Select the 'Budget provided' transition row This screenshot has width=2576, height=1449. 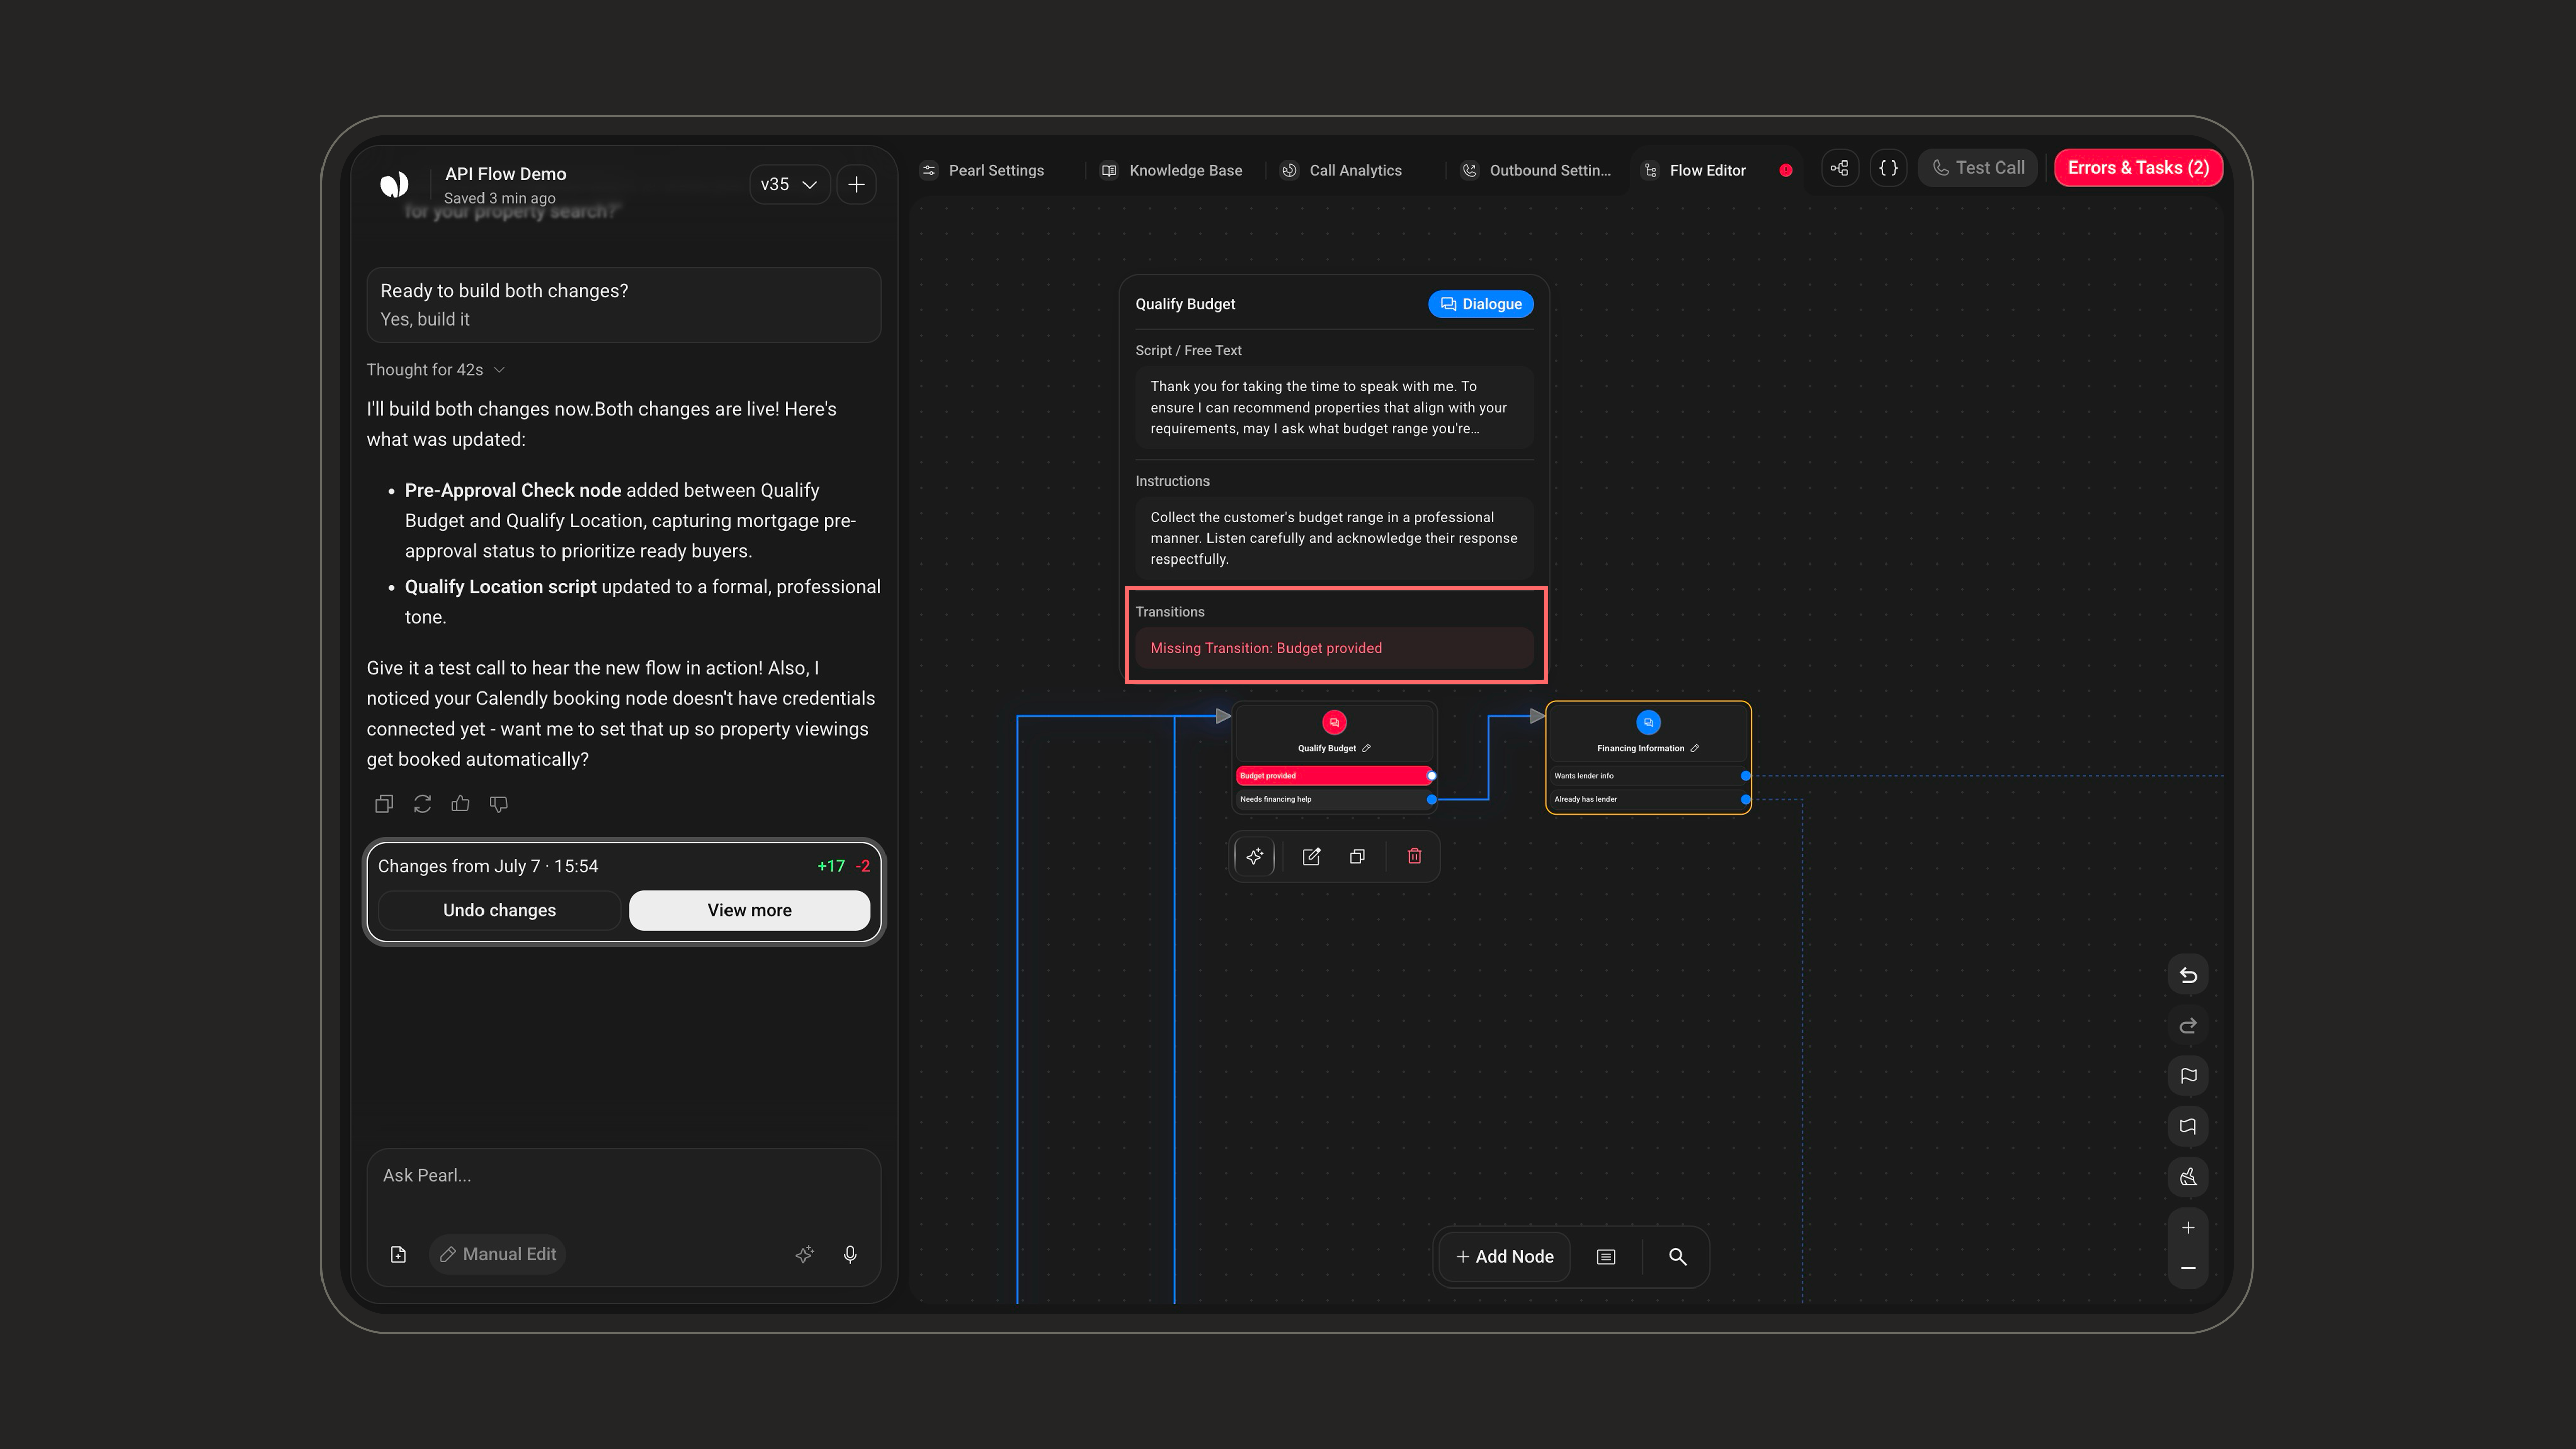pos(1335,776)
